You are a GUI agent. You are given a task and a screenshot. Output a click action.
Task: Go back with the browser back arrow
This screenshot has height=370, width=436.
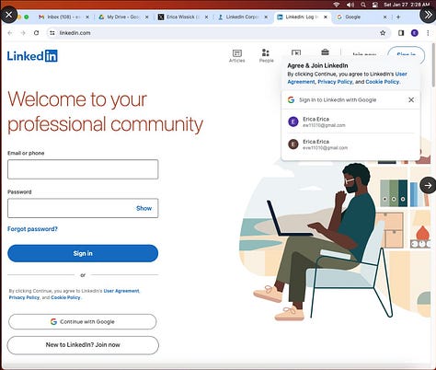[10, 33]
